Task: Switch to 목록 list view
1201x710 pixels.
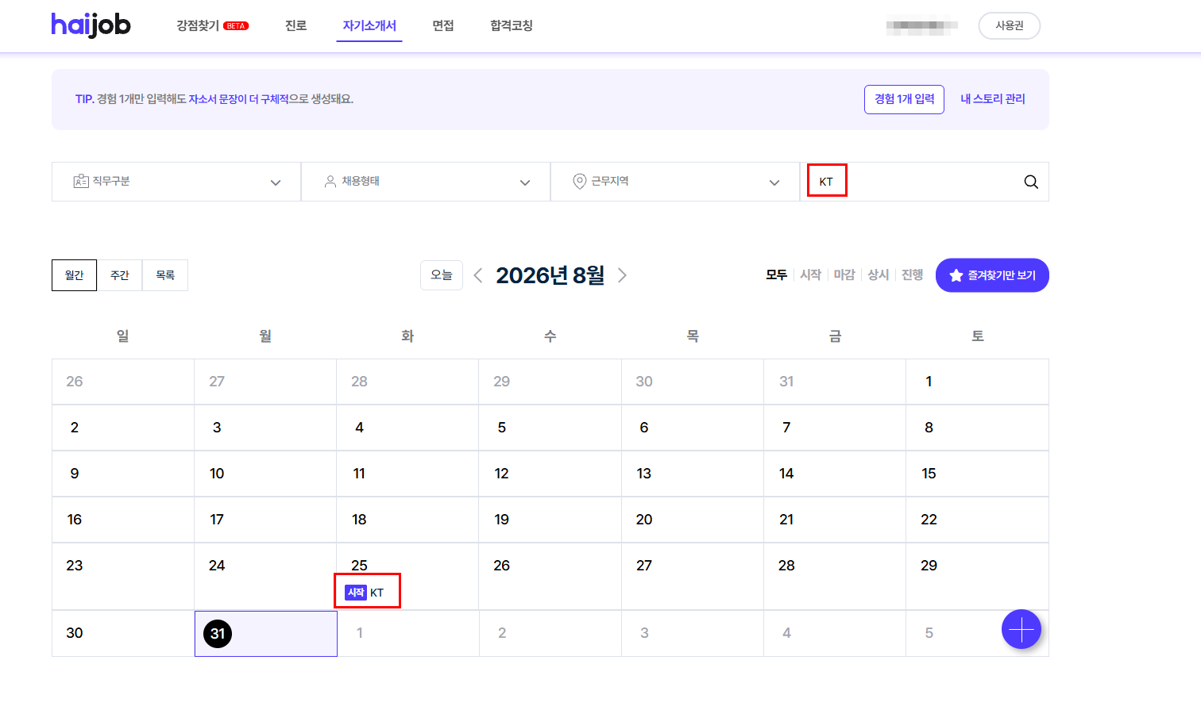Action: click(x=165, y=275)
